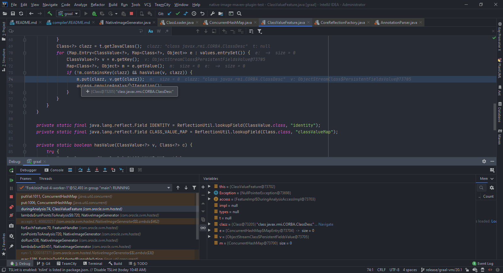This screenshot has height=273, width=503.
Task: Toggle the Regex search option
Action: pos(167,31)
